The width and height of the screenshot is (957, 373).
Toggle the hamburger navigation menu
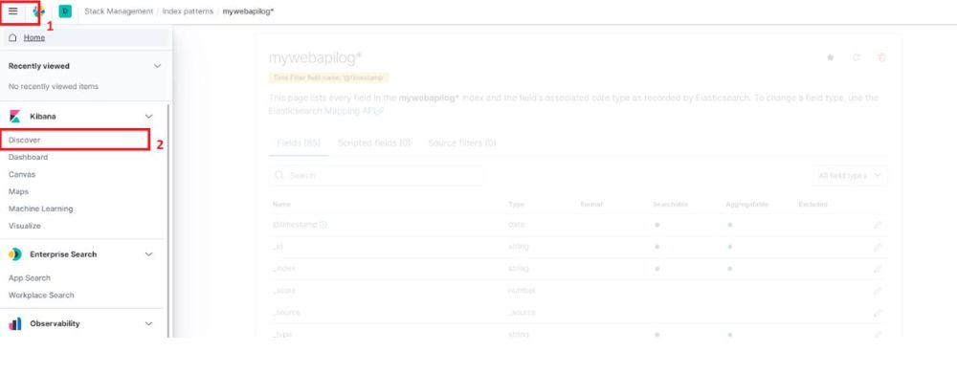coord(12,11)
